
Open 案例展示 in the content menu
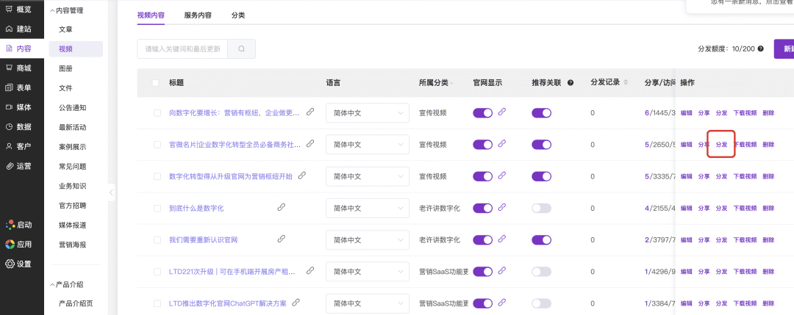[72, 147]
